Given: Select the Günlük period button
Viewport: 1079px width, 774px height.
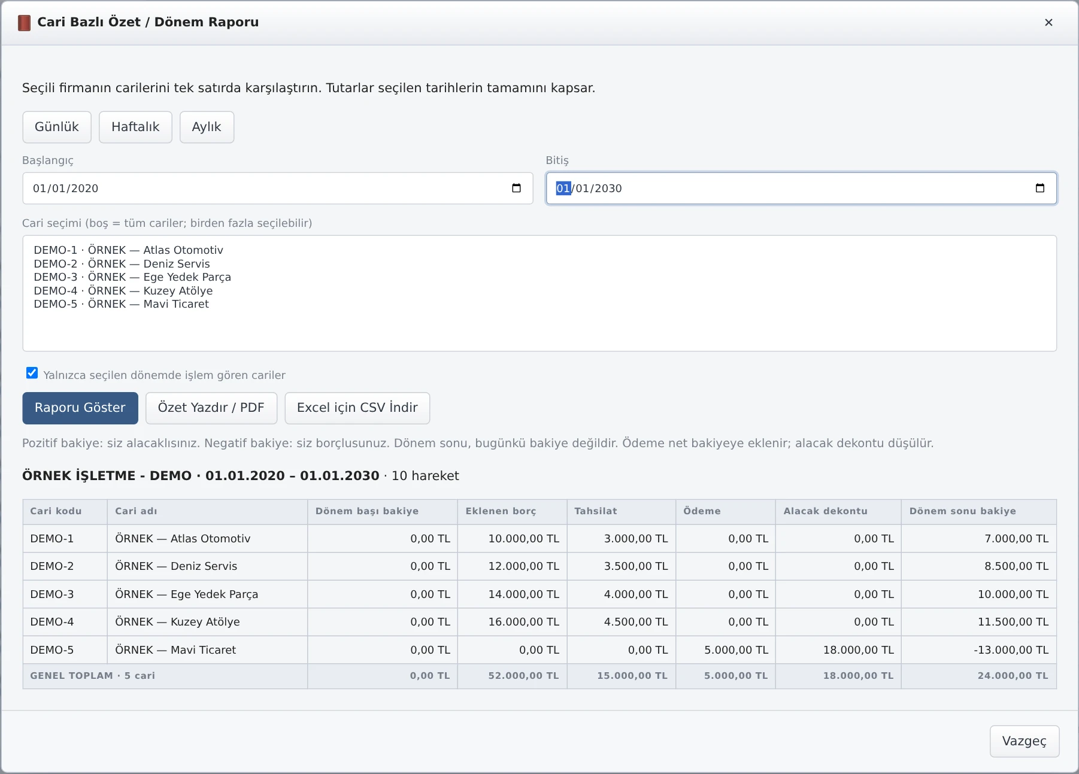Looking at the screenshot, I should pos(57,127).
